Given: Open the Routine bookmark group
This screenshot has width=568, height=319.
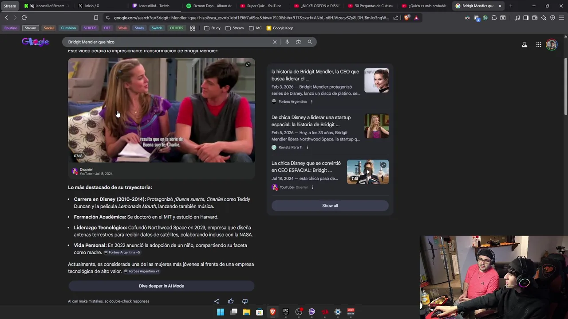Looking at the screenshot, I should tap(11, 28).
